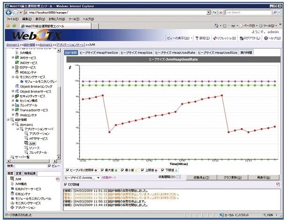Click the refresh icon beside address bar
Viewport: 287px width, 222px height.
coord(214,12)
